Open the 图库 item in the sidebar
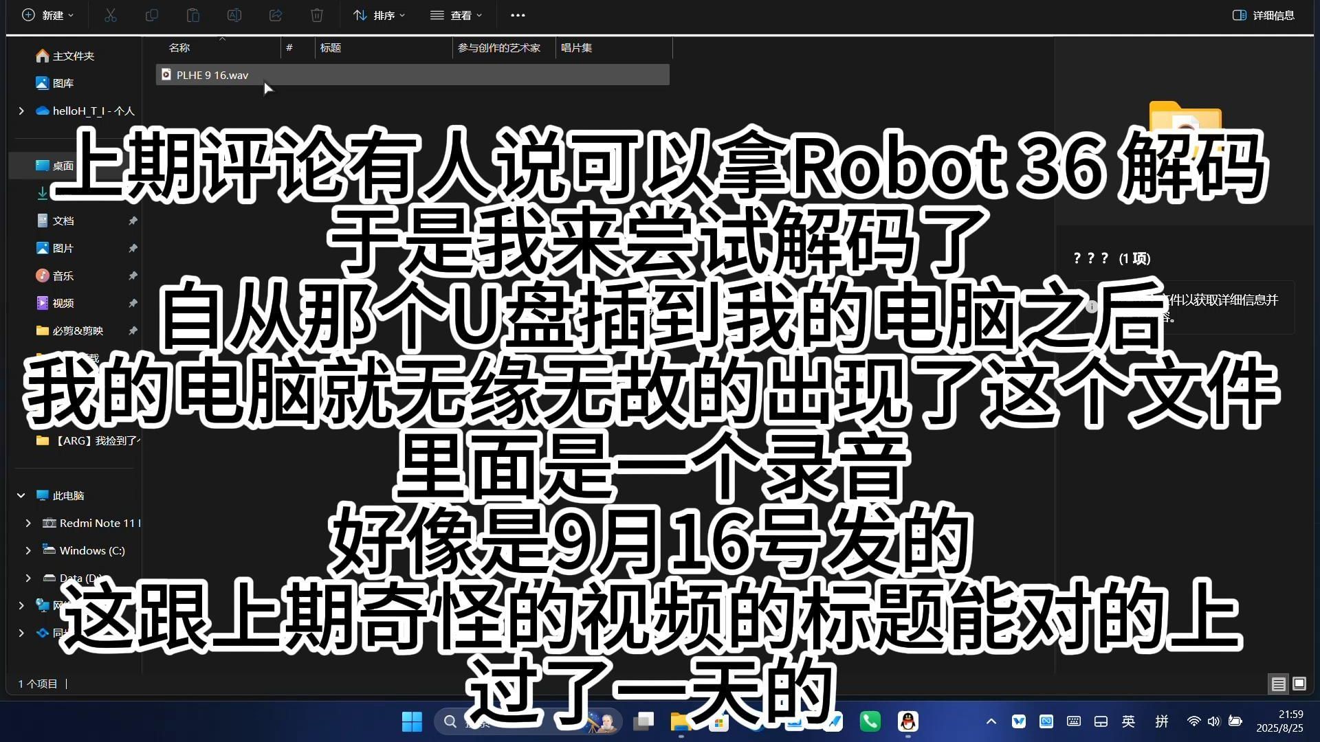 click(x=62, y=82)
